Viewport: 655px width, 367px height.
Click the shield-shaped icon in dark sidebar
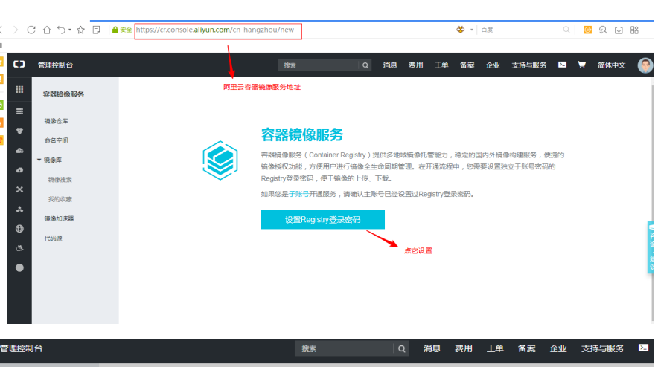pyautogui.click(x=19, y=131)
